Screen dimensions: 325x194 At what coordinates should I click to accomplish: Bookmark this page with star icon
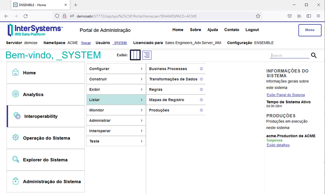(258, 16)
